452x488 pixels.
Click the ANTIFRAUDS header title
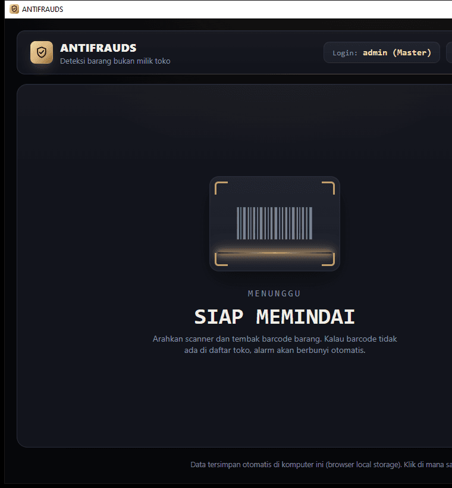[98, 48]
